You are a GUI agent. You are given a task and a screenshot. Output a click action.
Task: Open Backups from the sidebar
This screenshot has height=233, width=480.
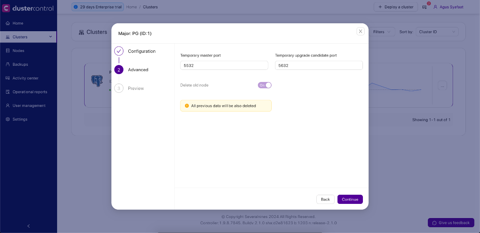pos(20,64)
